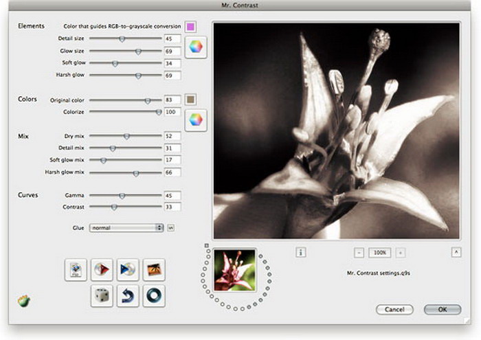Toggle the small button beside Glue dropdown
Viewport: 481px width, 340px height.
pos(171,227)
